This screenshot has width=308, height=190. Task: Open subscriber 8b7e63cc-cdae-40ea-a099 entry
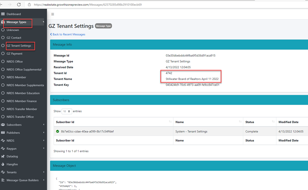point(87,131)
